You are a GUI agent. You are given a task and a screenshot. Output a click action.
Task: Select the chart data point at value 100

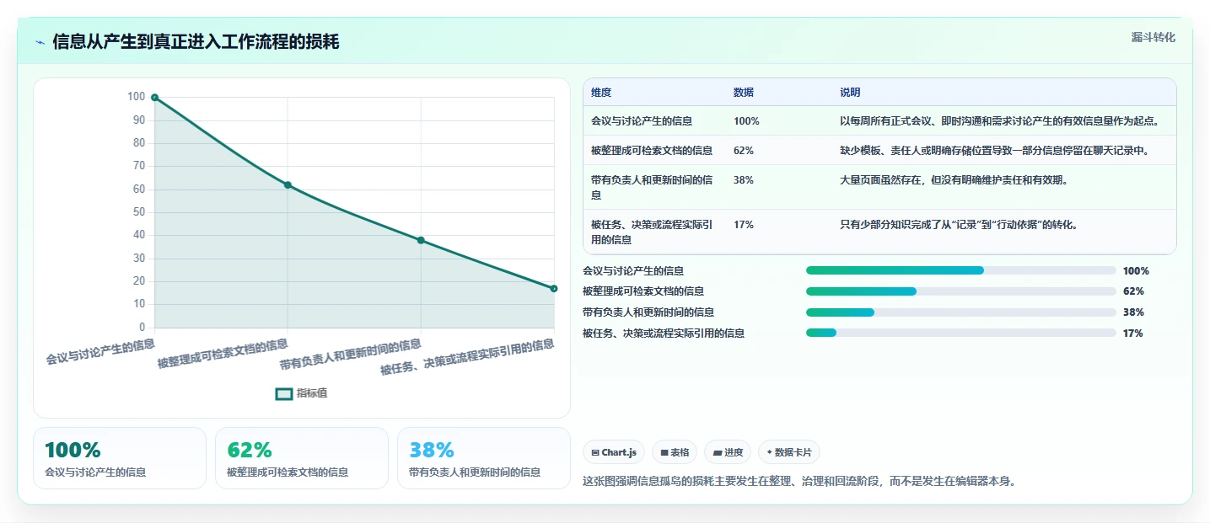click(x=154, y=98)
